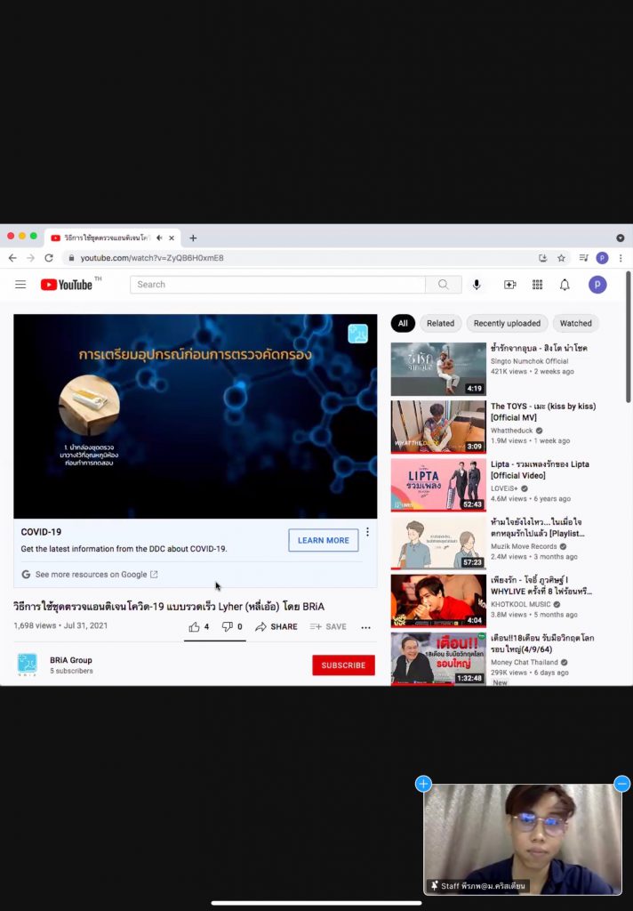Reload the current page
The width and height of the screenshot is (633, 911).
49,257
